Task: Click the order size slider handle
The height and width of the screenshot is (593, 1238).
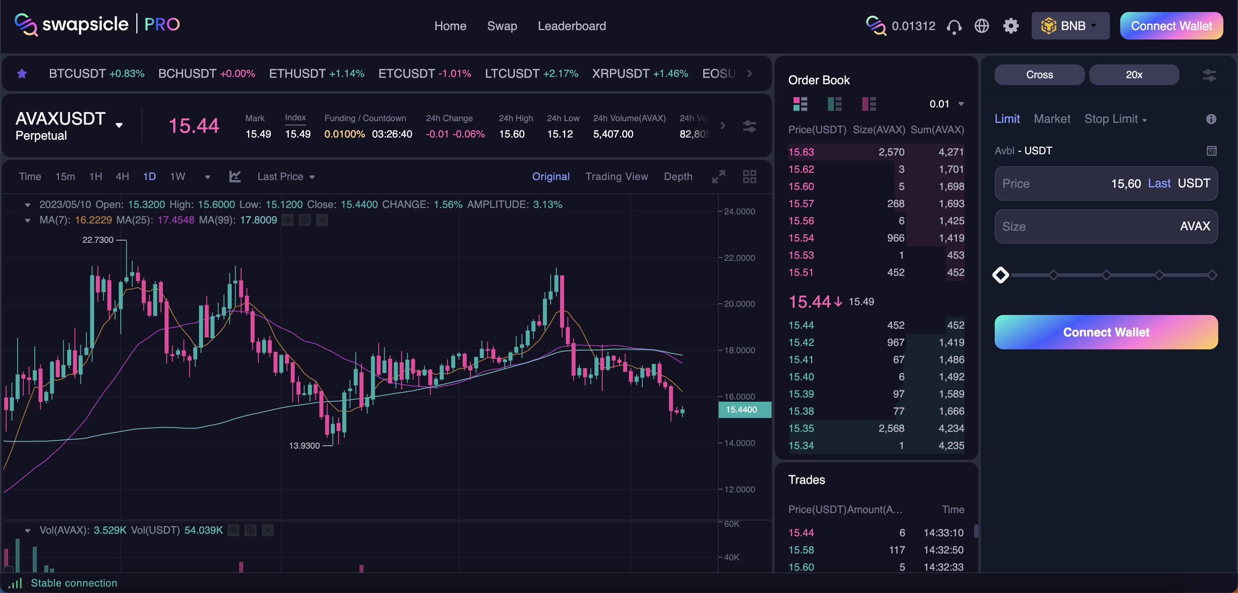Action: [1001, 275]
